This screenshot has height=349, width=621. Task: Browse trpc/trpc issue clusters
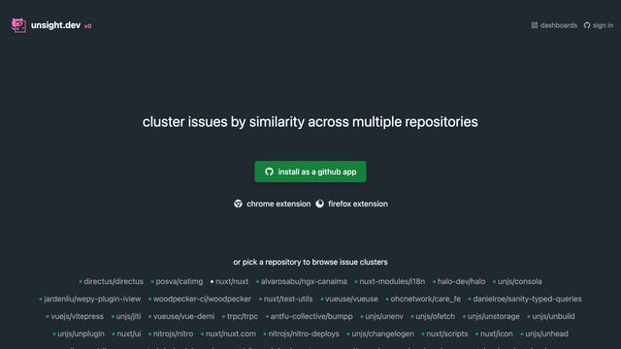point(243,316)
